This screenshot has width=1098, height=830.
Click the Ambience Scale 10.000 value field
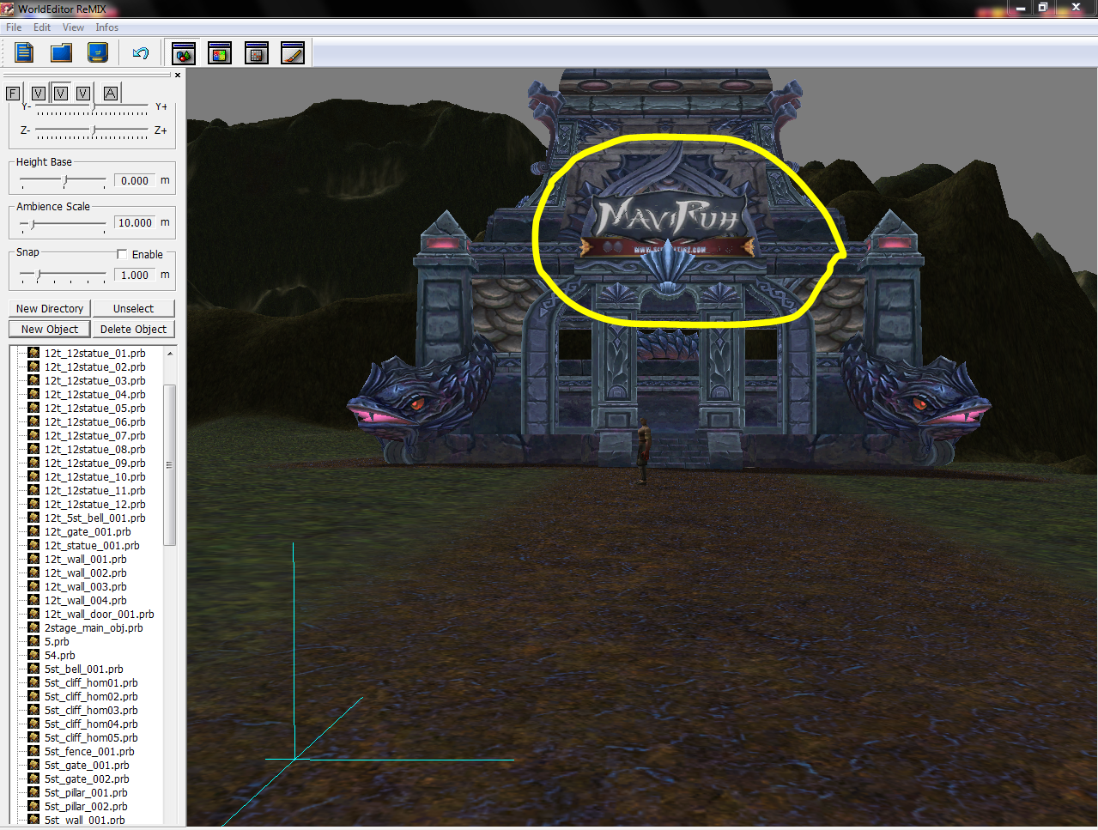(135, 222)
